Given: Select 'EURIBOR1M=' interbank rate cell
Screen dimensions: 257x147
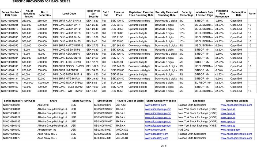Looking at the screenshot, I should pyautogui.click(x=203, y=83).
